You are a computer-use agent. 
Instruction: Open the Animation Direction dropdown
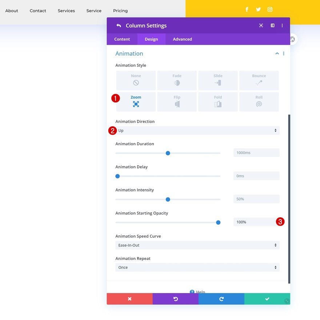pyautogui.click(x=197, y=130)
